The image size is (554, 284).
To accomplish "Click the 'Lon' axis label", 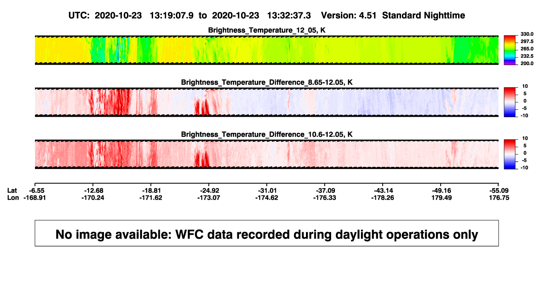I will pos(13,198).
